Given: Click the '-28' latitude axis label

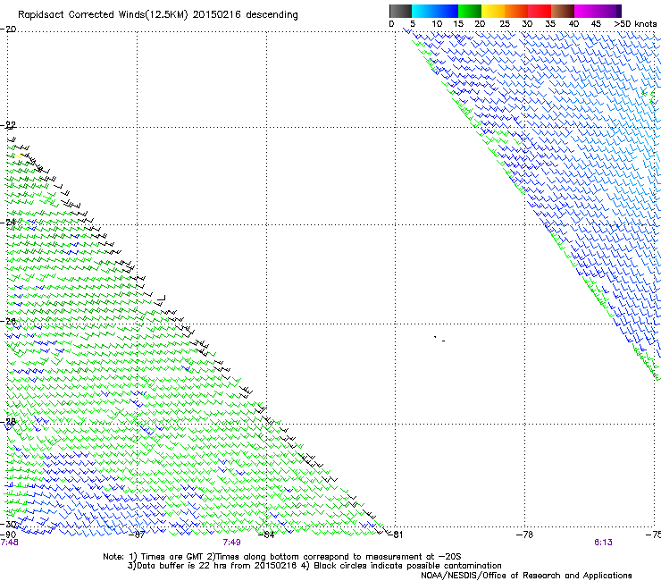Looking at the screenshot, I should (x=8, y=422).
